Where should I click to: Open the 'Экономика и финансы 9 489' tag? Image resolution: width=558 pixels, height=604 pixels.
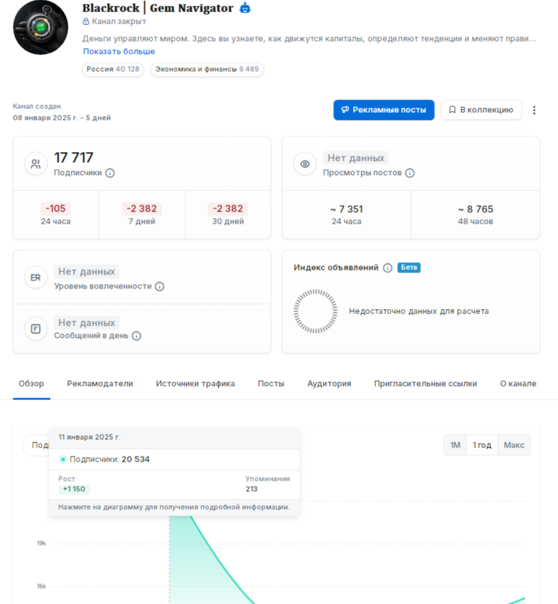207,69
